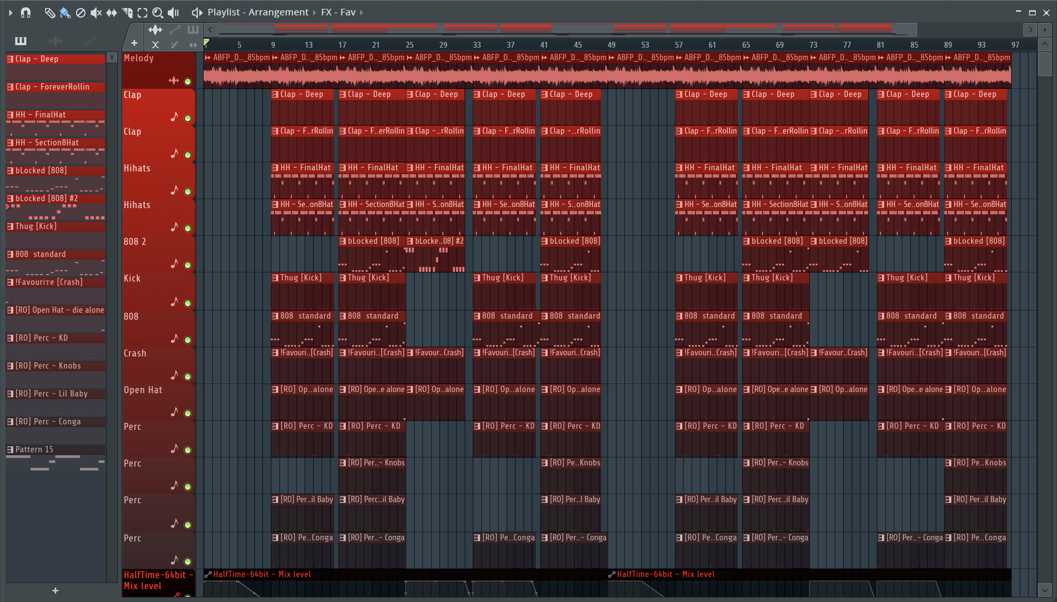Click the fade curve icon

tap(175, 45)
